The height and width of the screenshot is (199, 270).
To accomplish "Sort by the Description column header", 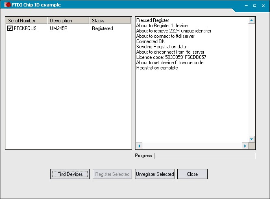I will coord(67,21).
